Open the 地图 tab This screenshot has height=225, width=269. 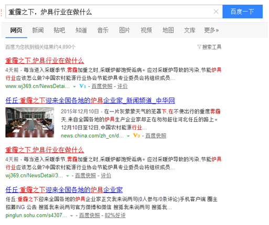coord(168,30)
